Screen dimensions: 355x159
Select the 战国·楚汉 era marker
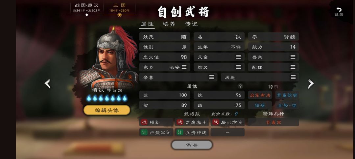pyautogui.click(x=87, y=8)
